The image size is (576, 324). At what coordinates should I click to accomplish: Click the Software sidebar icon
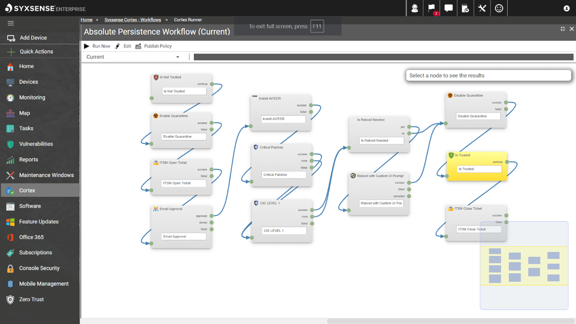click(10, 206)
